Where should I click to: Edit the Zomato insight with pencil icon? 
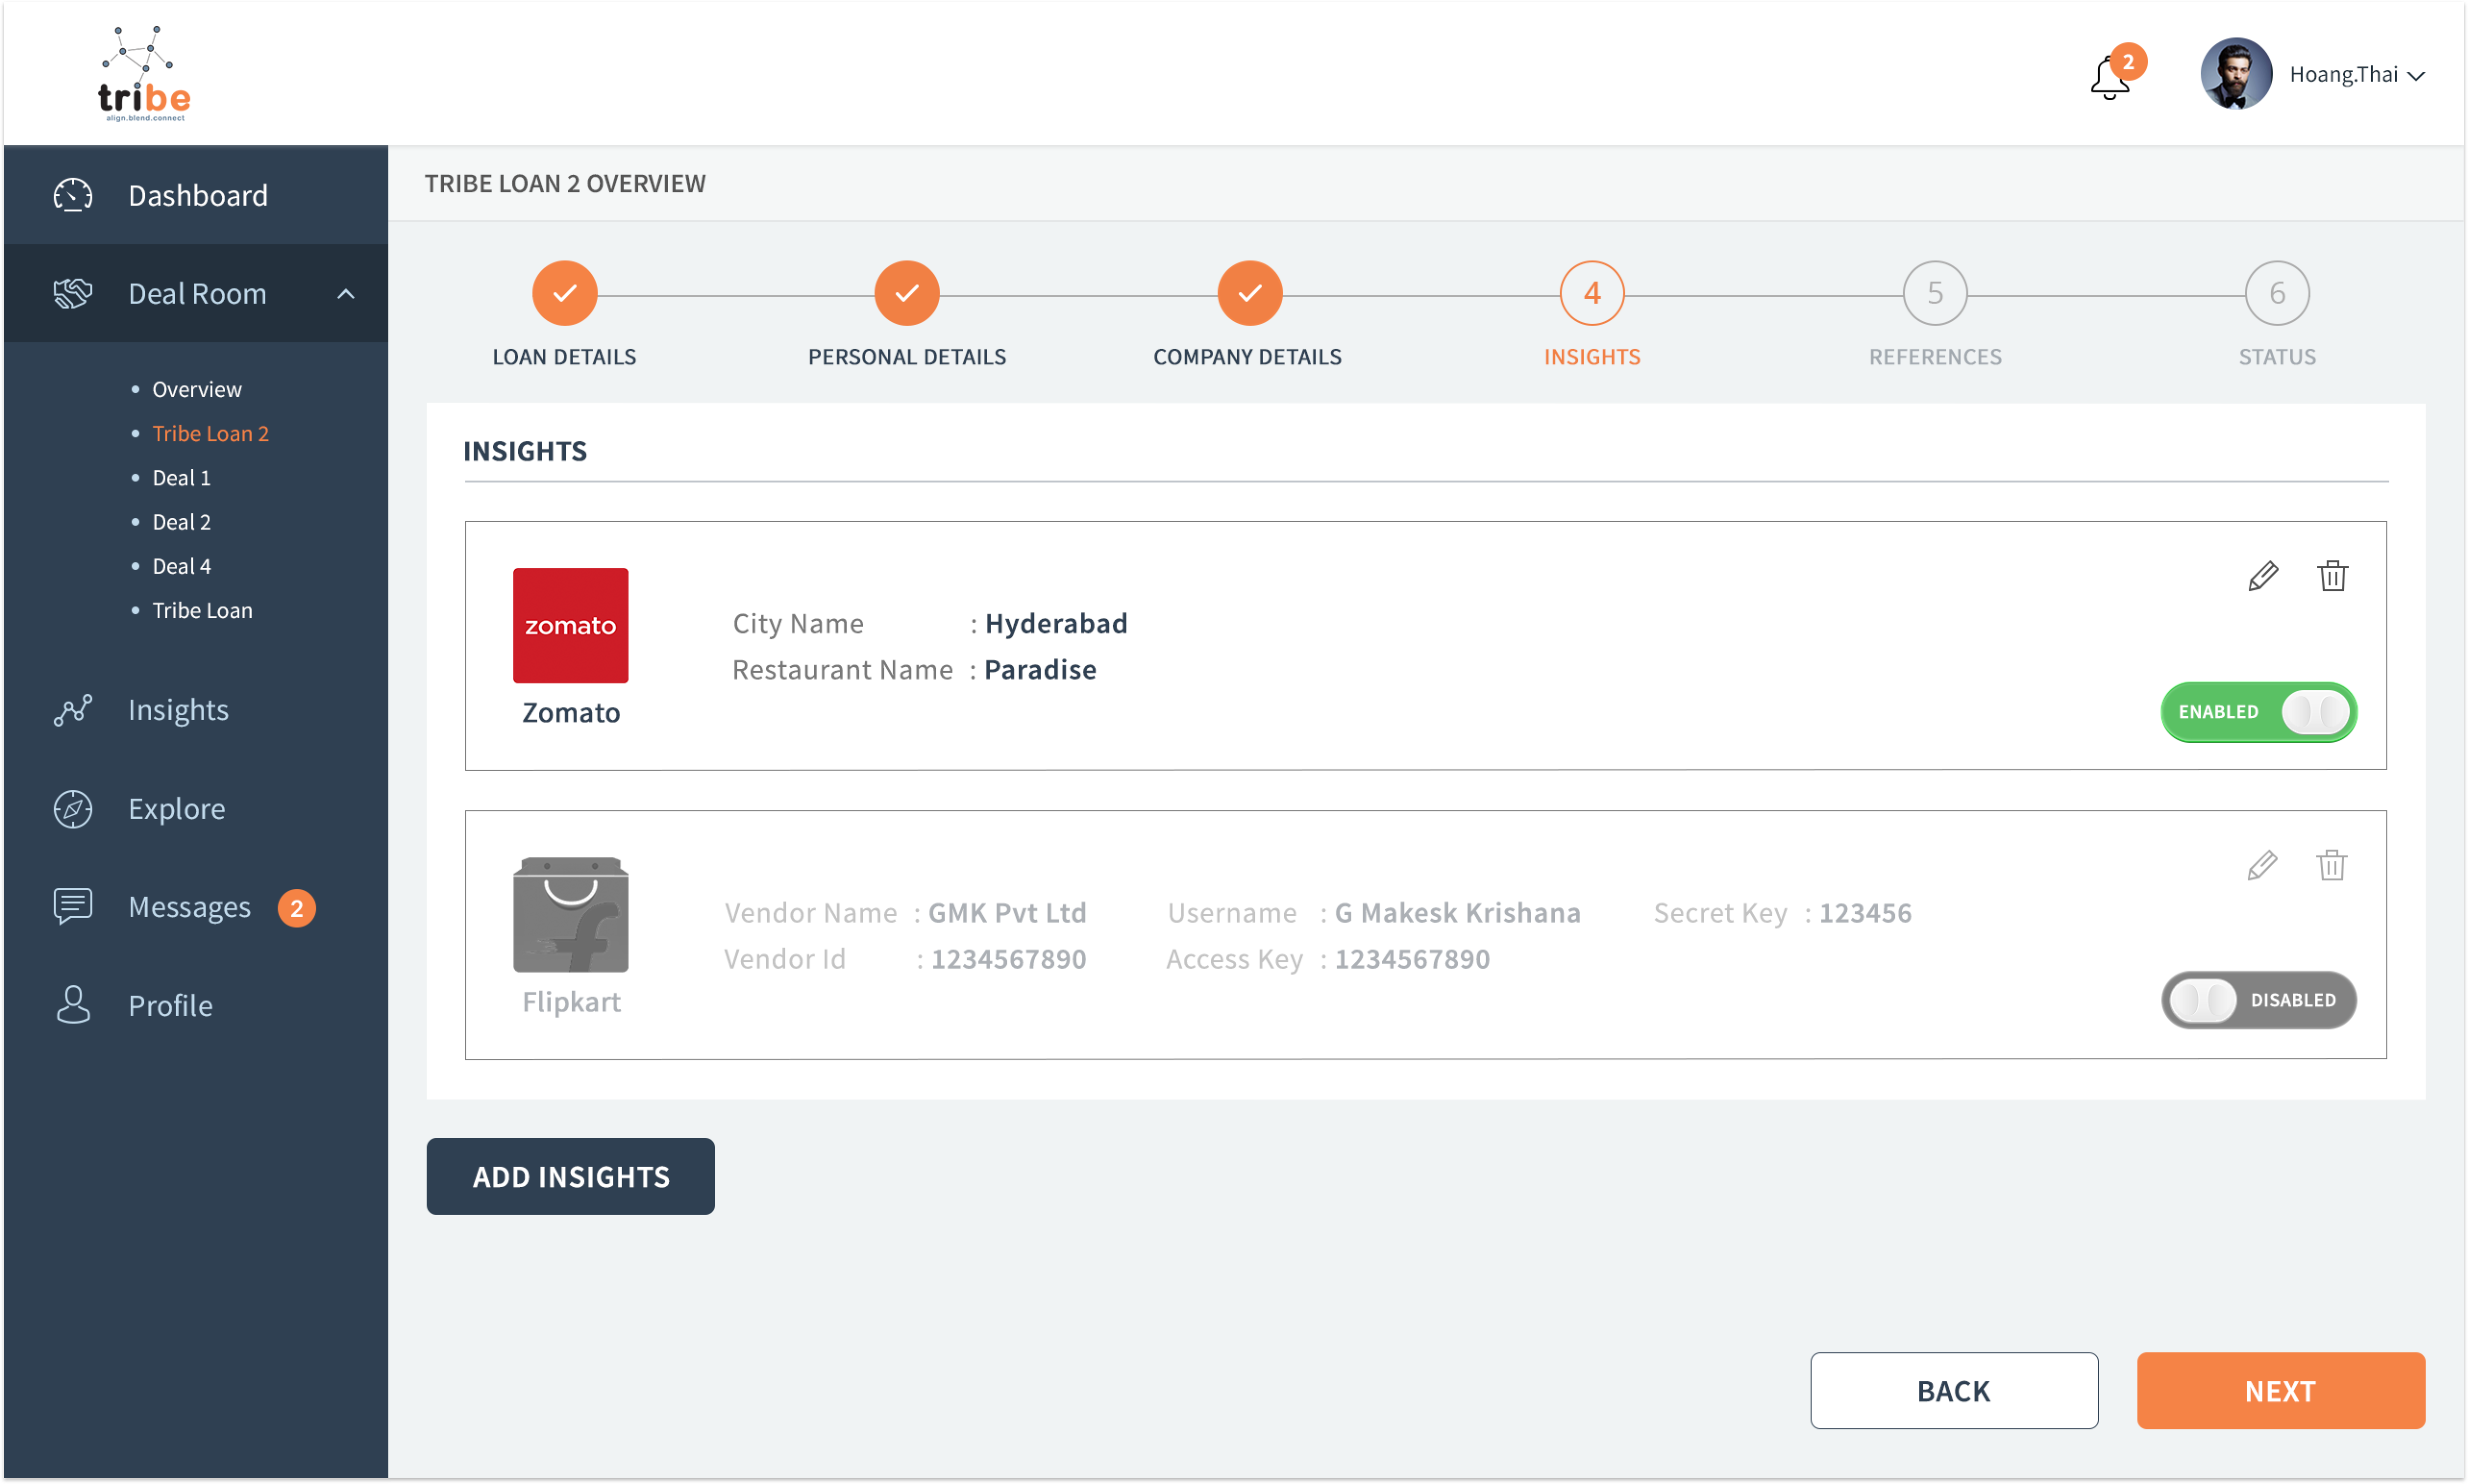[x=2263, y=576]
